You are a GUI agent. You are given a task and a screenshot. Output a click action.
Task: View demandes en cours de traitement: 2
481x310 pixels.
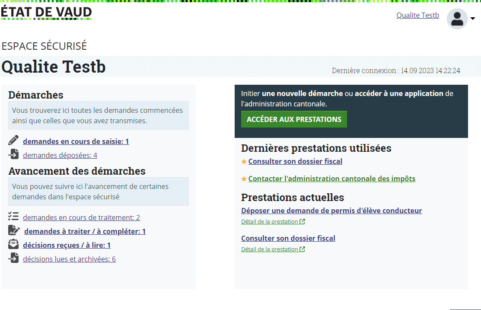(x=81, y=217)
